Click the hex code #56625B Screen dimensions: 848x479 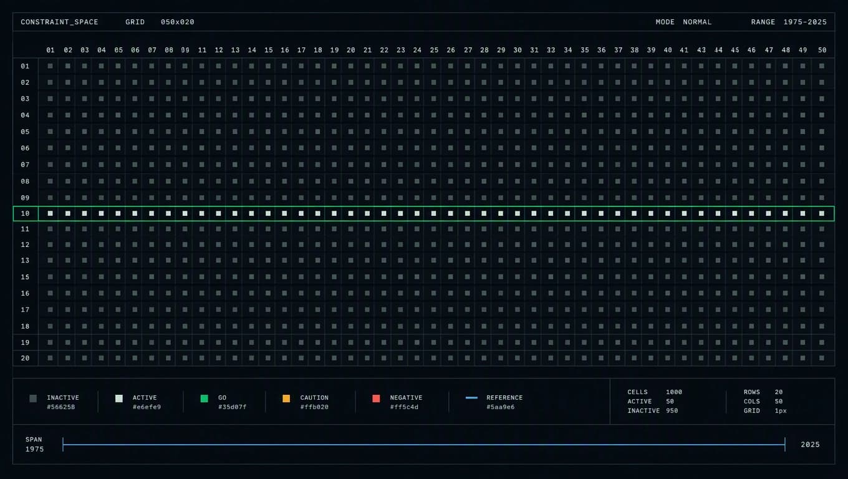61,407
